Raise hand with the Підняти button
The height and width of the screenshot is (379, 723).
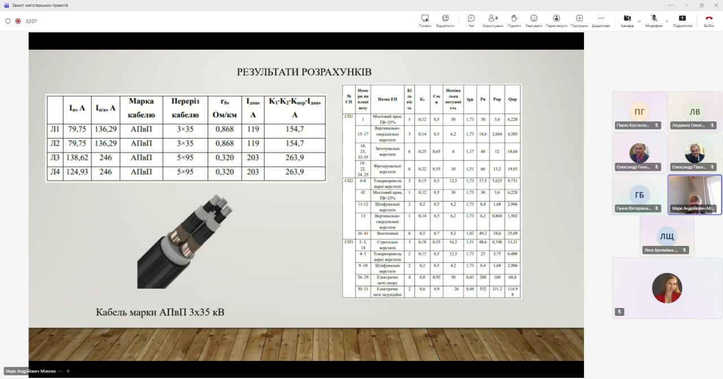click(514, 21)
